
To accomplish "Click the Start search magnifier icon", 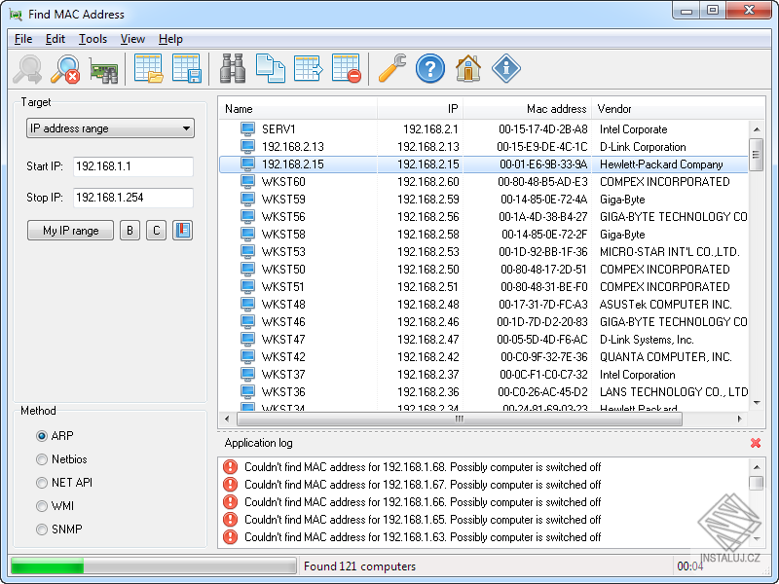I will (27, 69).
